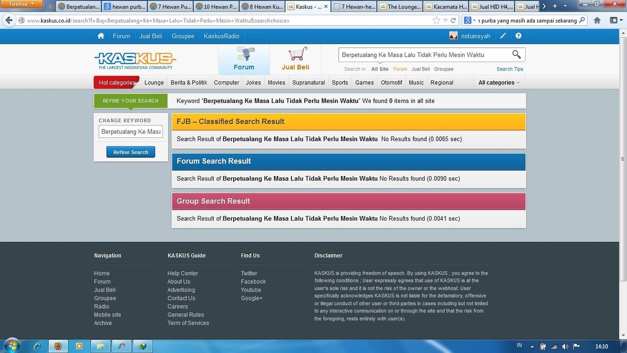This screenshot has width=627, height=353.
Task: Bookmark page with the star icon in address bar
Action: (436, 21)
